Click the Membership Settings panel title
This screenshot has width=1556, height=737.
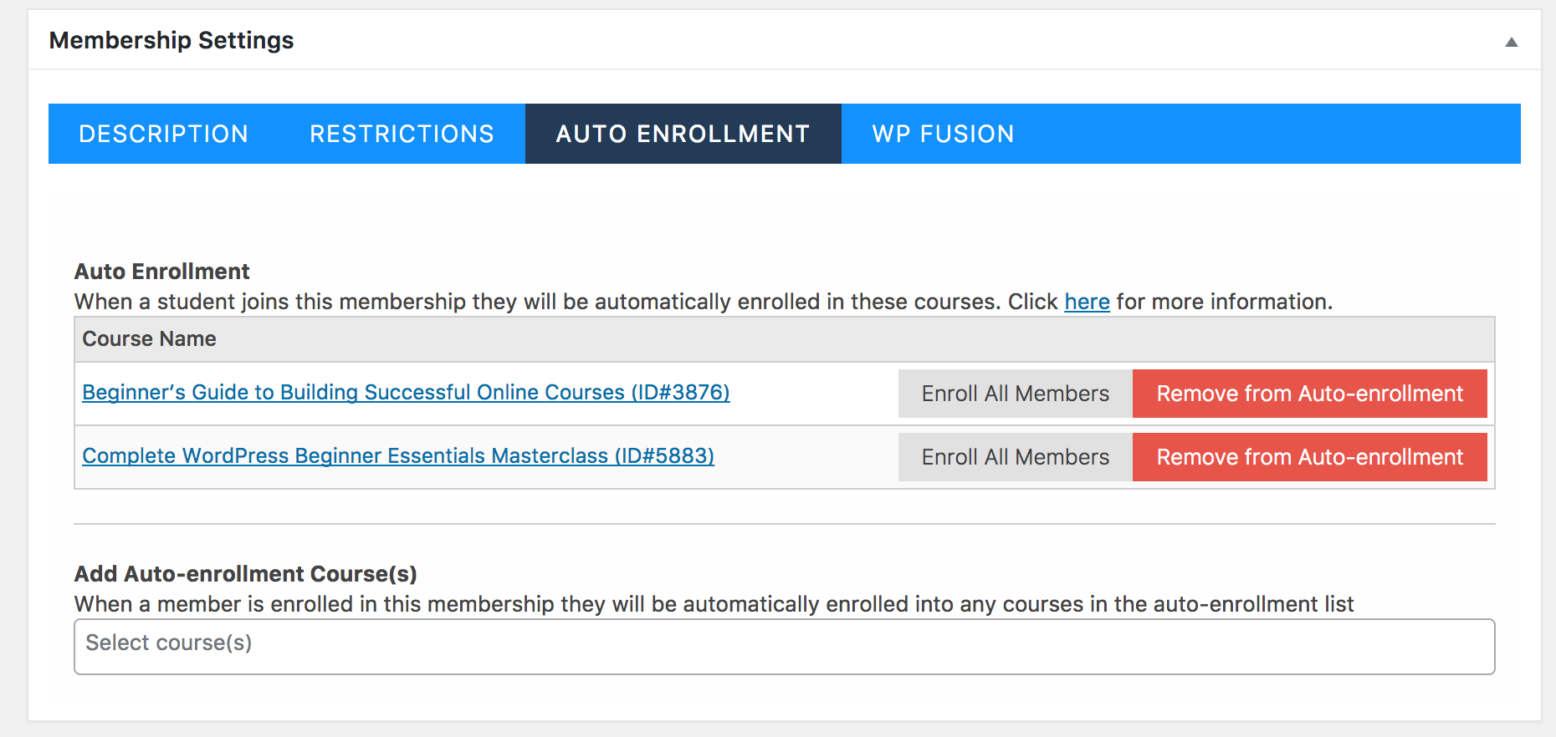point(171,40)
